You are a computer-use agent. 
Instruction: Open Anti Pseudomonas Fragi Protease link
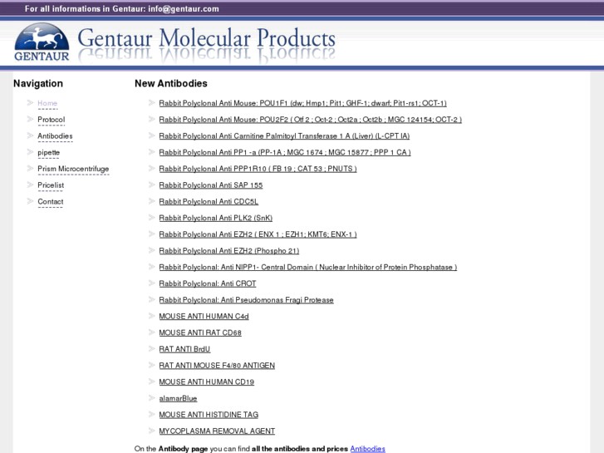[247, 300]
